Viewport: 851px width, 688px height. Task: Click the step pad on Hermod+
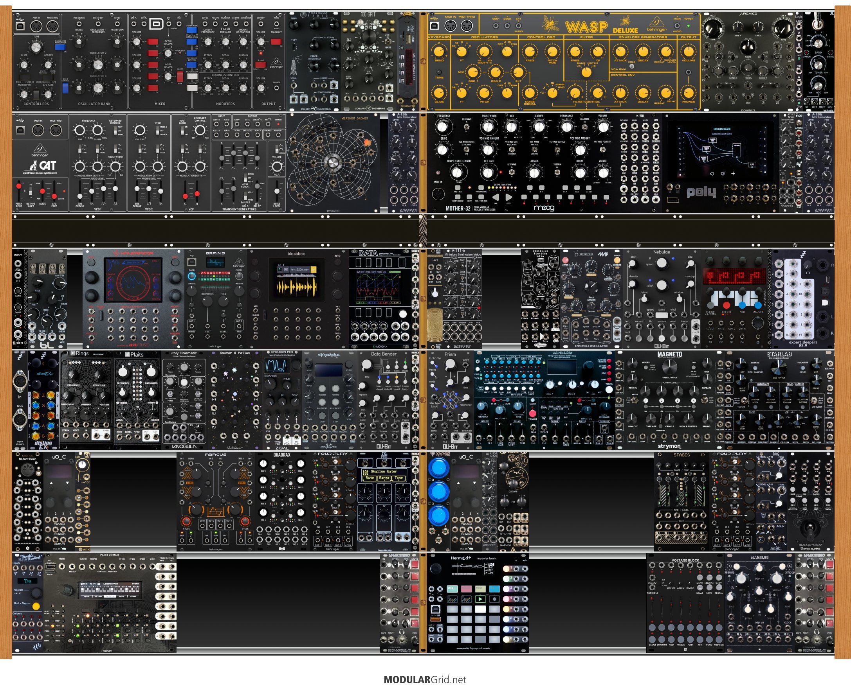click(453, 589)
